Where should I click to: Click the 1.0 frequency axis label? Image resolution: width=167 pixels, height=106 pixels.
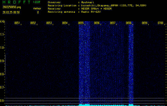click(x=2, y=48)
